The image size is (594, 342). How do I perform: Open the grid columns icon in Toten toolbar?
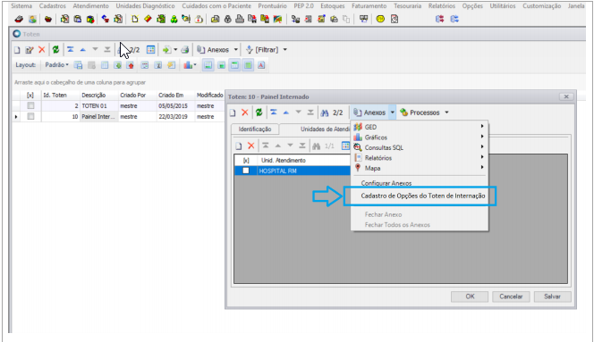click(x=151, y=50)
